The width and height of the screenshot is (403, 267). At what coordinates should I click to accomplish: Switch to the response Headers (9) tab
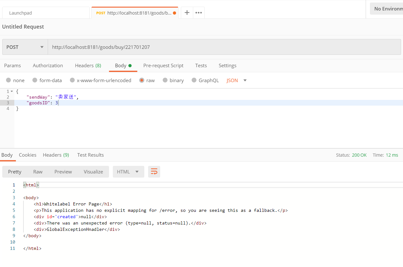pos(56,155)
